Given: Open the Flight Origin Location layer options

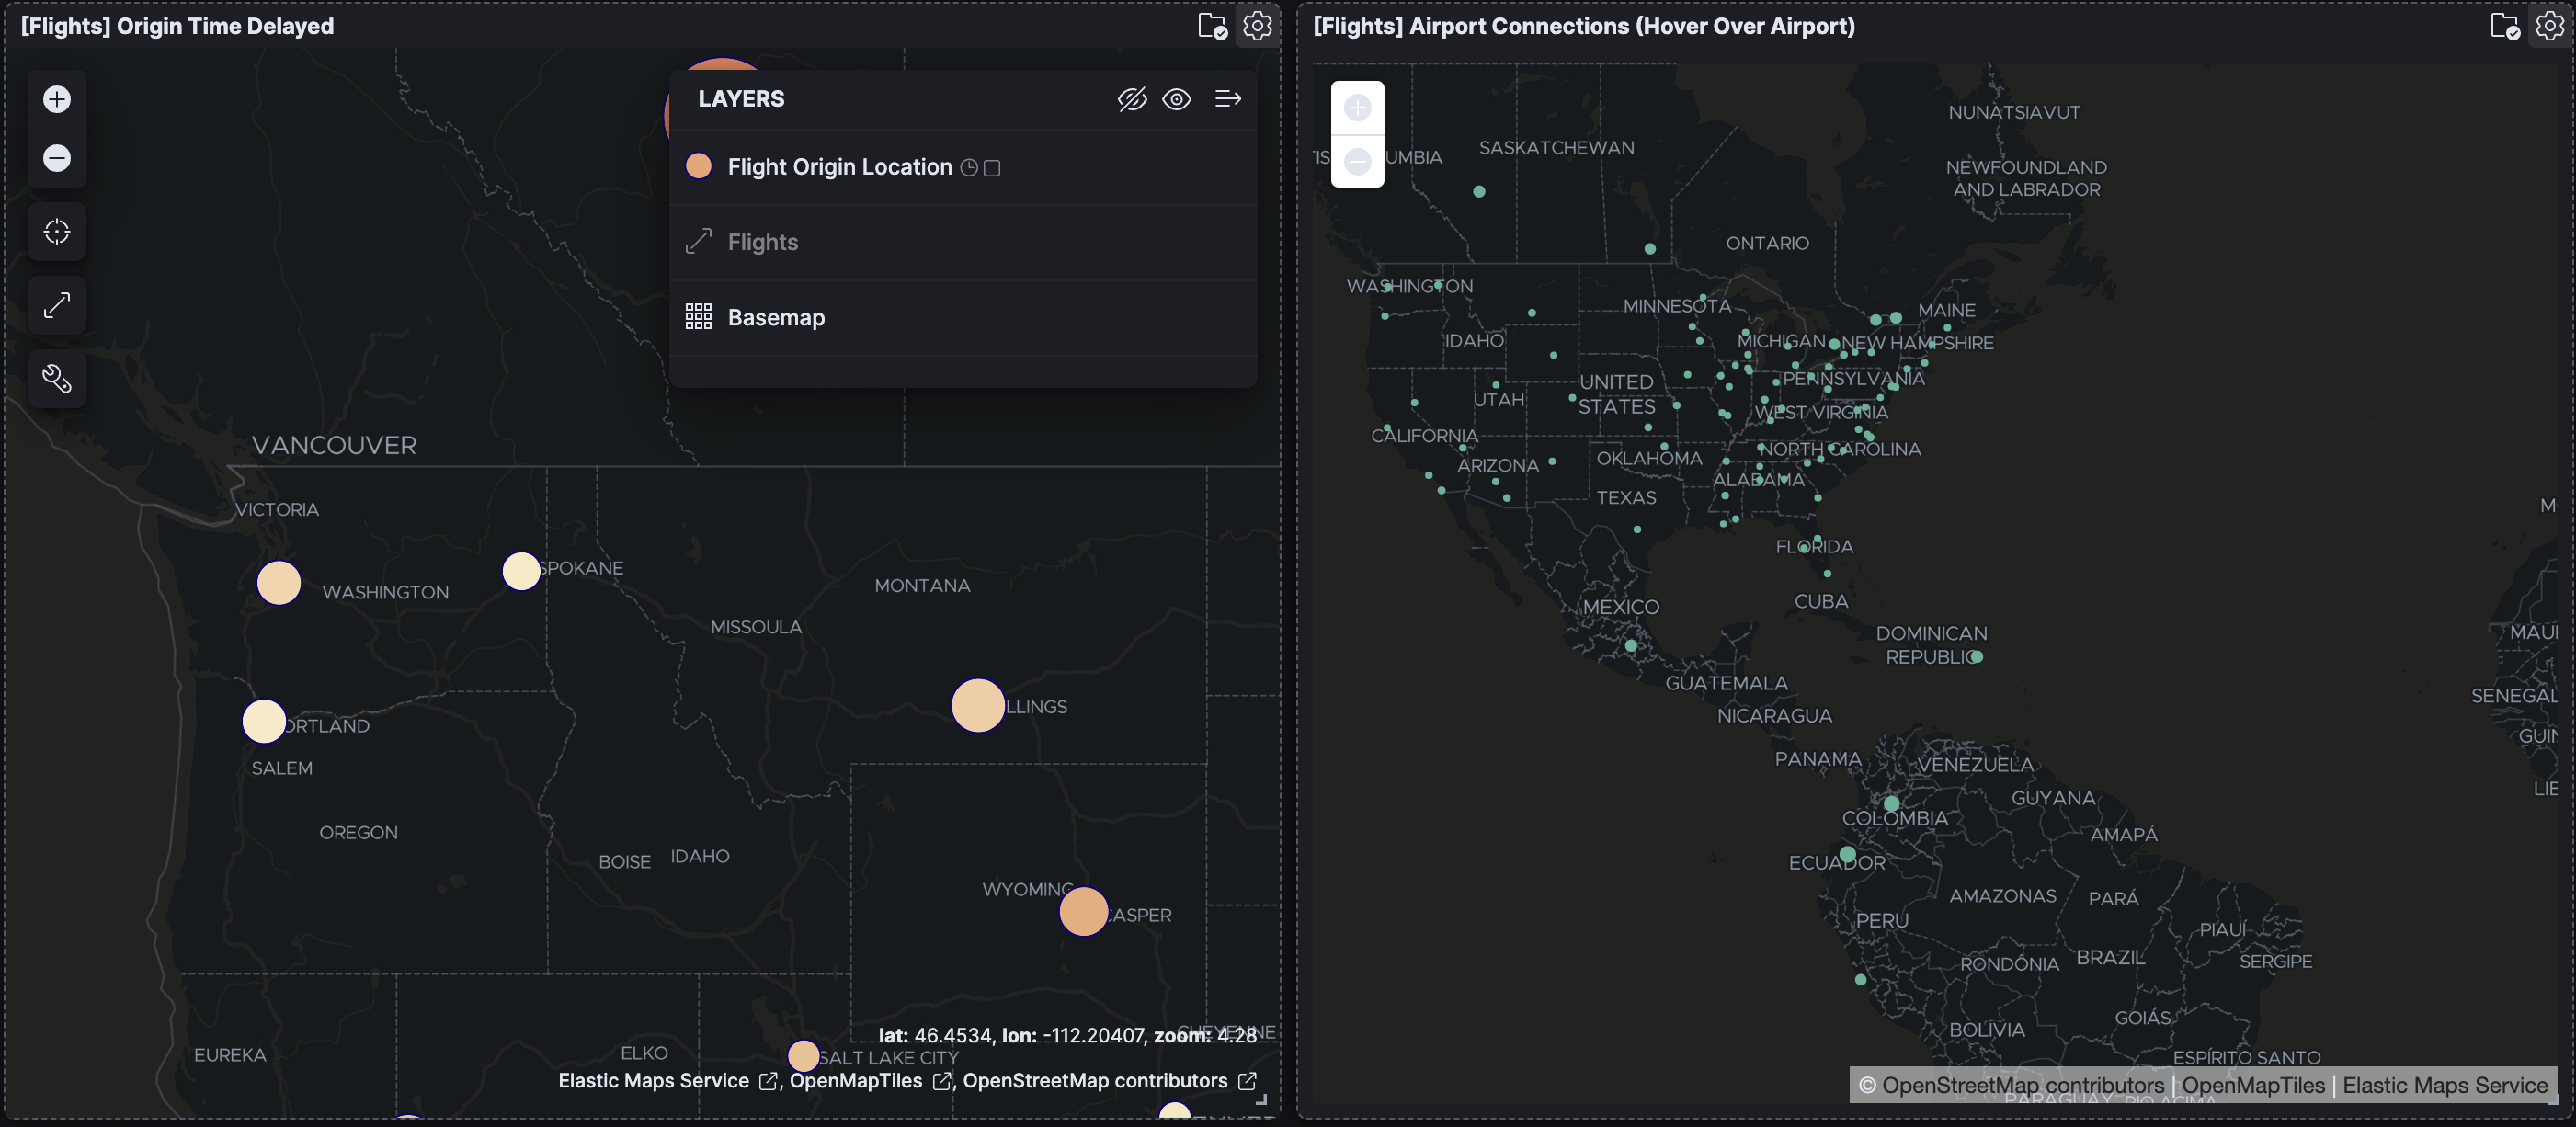Looking at the screenshot, I should (839, 167).
